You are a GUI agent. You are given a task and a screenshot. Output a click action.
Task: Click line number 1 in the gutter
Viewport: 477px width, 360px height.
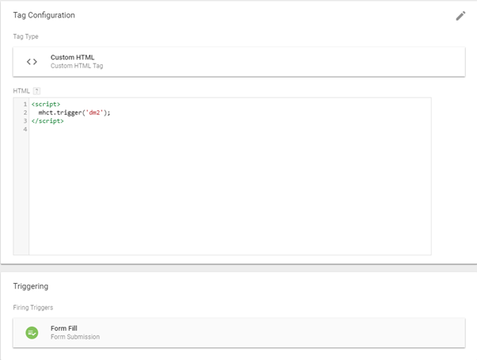pos(25,104)
